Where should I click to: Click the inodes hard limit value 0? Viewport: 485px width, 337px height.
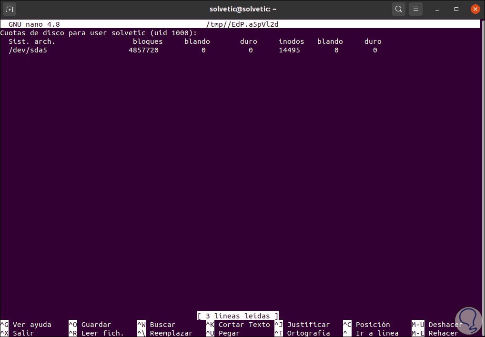(x=375, y=50)
